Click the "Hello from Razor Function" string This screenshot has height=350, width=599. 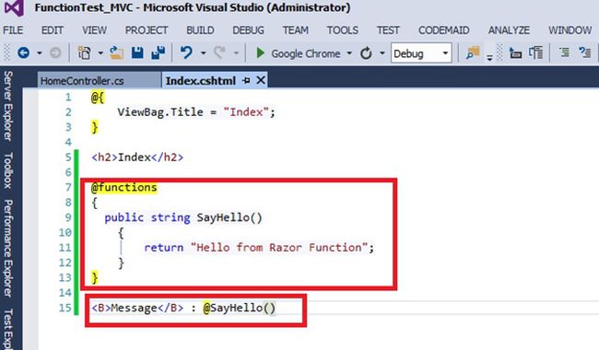pyautogui.click(x=279, y=248)
